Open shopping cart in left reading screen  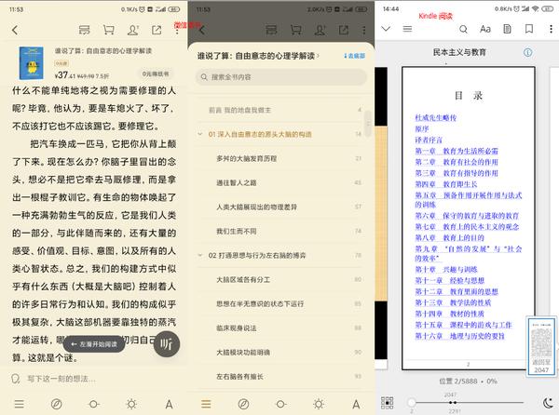click(x=108, y=30)
